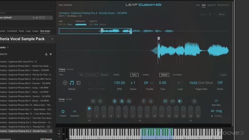Click the double-chevron left icon above pads

[x=100, y=101]
